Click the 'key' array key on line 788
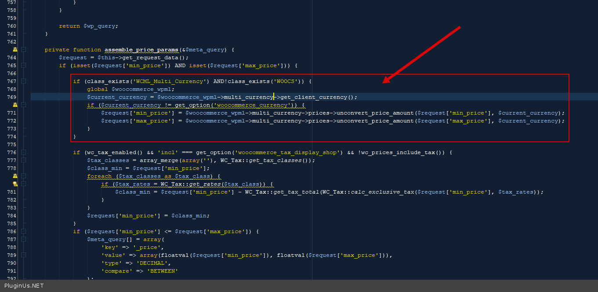598x292 pixels. pos(110,247)
